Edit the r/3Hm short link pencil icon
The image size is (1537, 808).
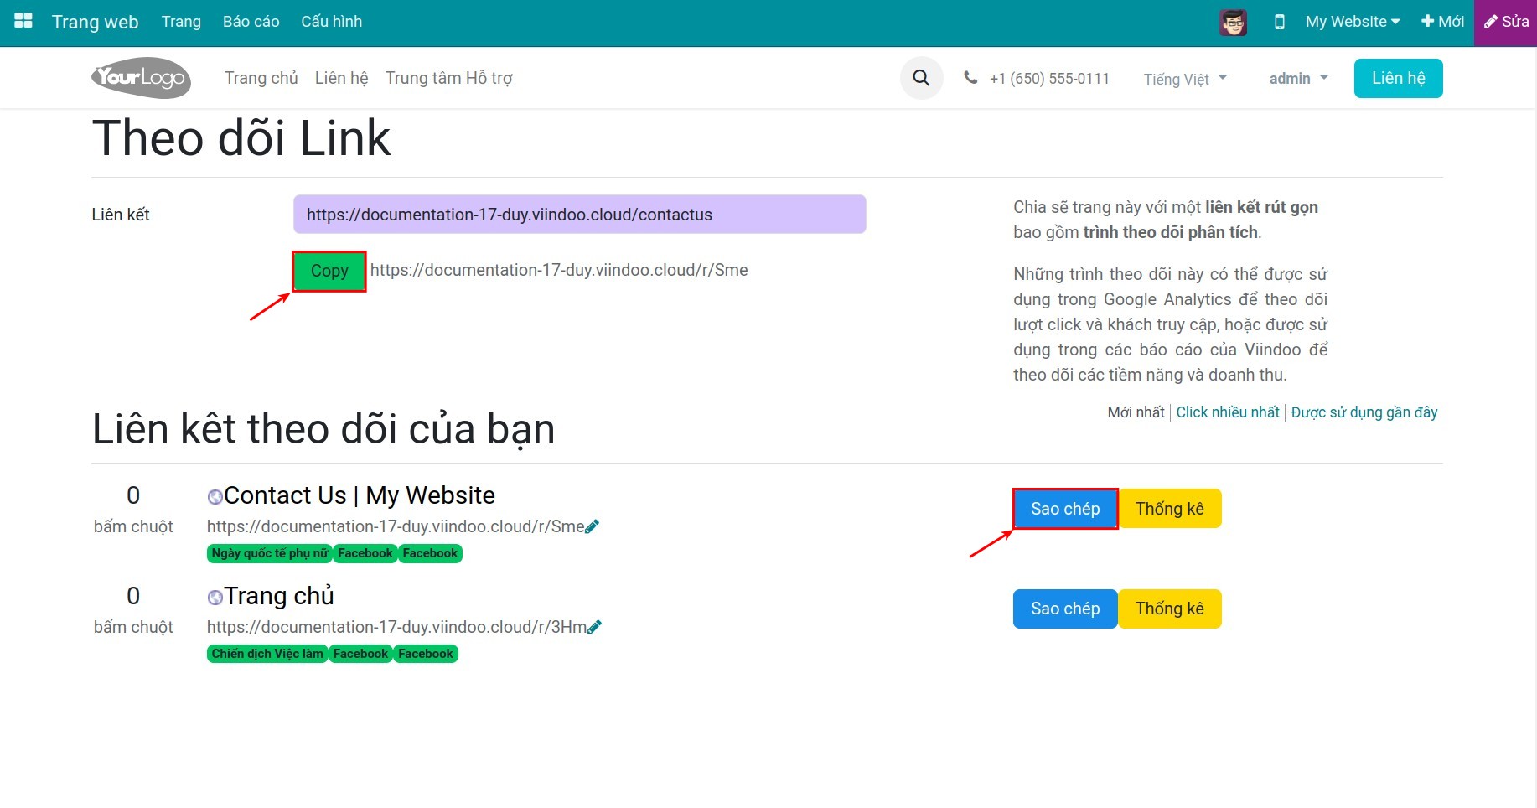coord(595,627)
